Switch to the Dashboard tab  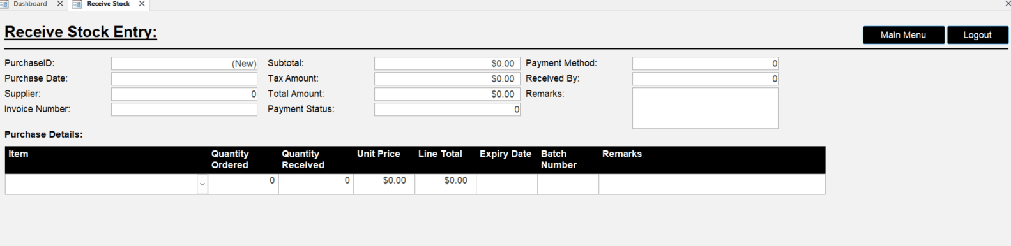click(x=30, y=4)
